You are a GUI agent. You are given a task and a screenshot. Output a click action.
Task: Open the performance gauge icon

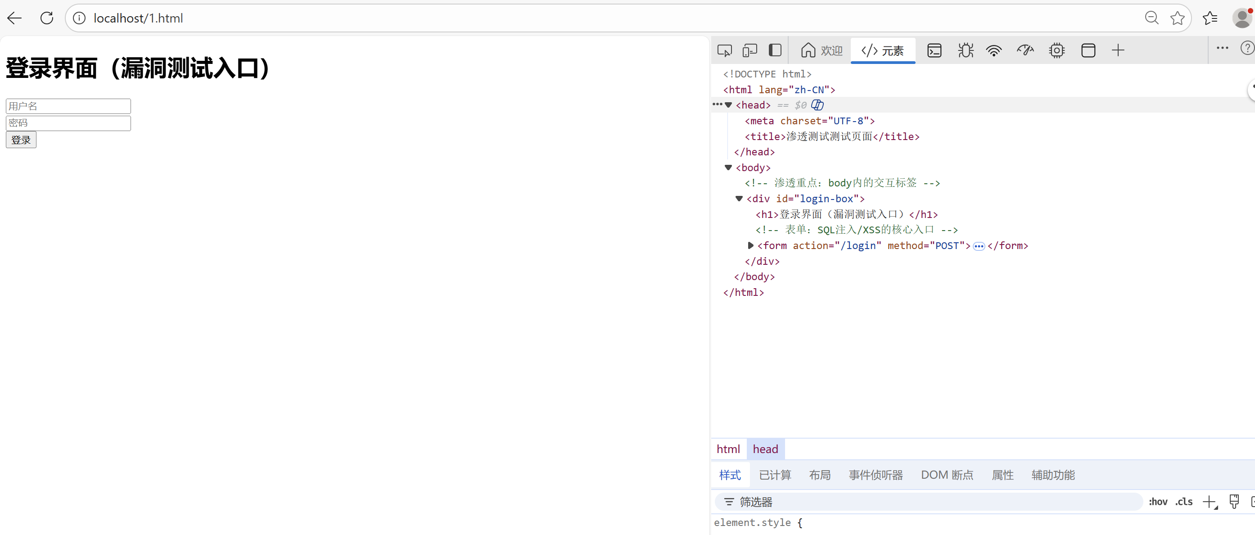(1025, 50)
